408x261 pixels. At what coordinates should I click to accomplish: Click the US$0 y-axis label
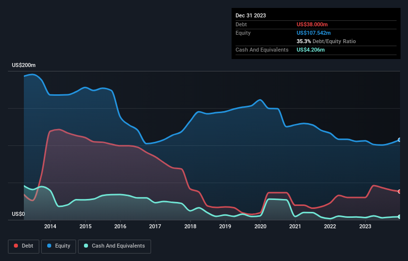point(18,214)
